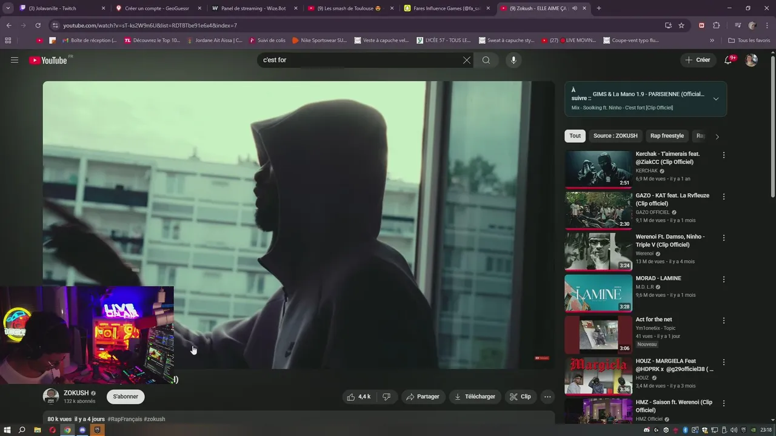
Task: Open options for HMZ Saison video
Action: [x=723, y=403]
